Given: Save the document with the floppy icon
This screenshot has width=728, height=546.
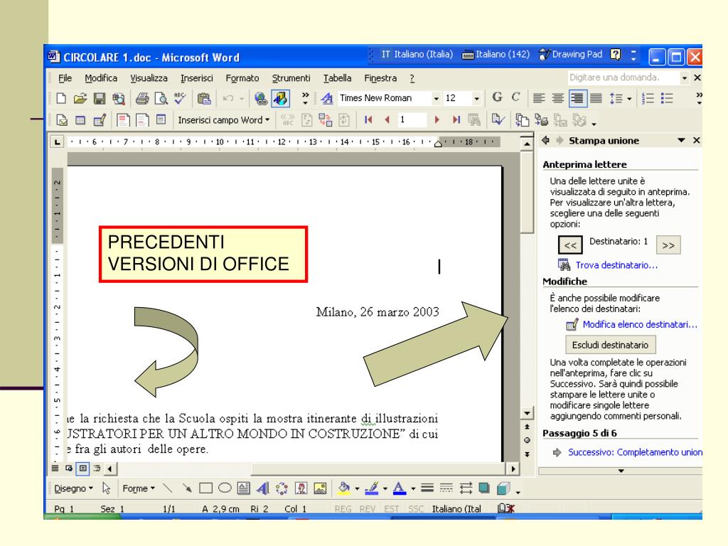Looking at the screenshot, I should click(100, 98).
